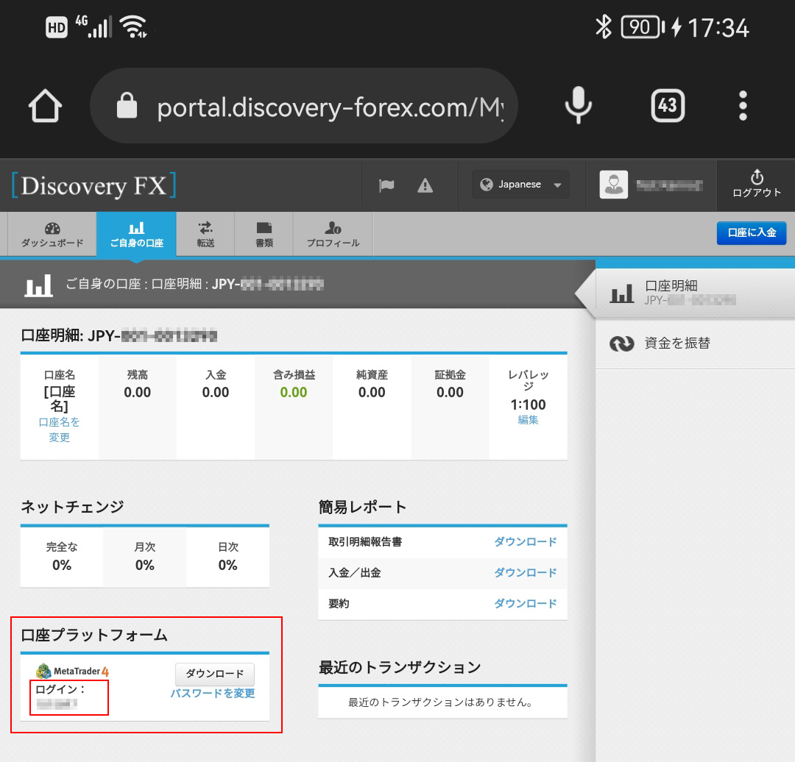
Task: Click the 口座プラットフォーム heading
Action: (x=94, y=635)
